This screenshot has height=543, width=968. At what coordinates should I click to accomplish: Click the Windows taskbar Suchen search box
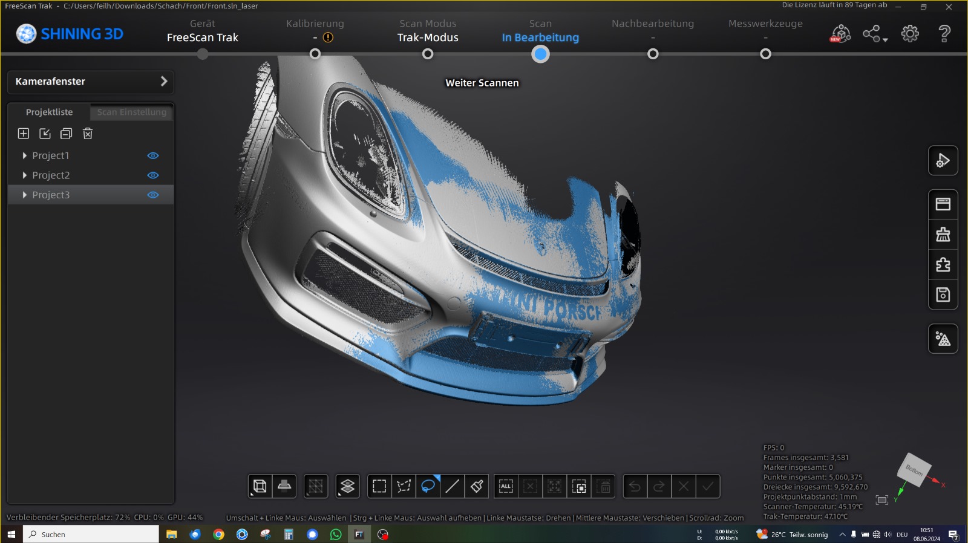91,535
